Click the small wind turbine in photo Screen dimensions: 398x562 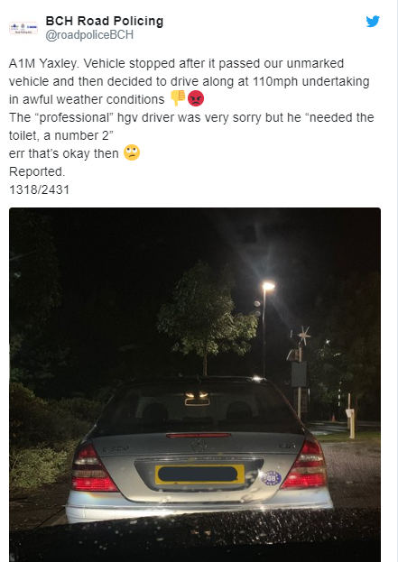304,336
